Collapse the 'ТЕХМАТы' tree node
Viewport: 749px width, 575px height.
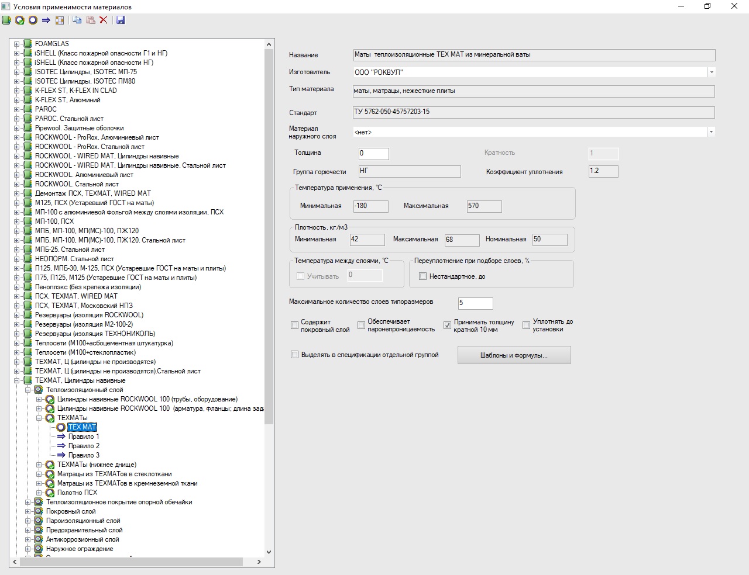click(39, 418)
